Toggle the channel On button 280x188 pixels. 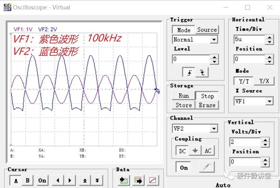[x=184, y=168]
